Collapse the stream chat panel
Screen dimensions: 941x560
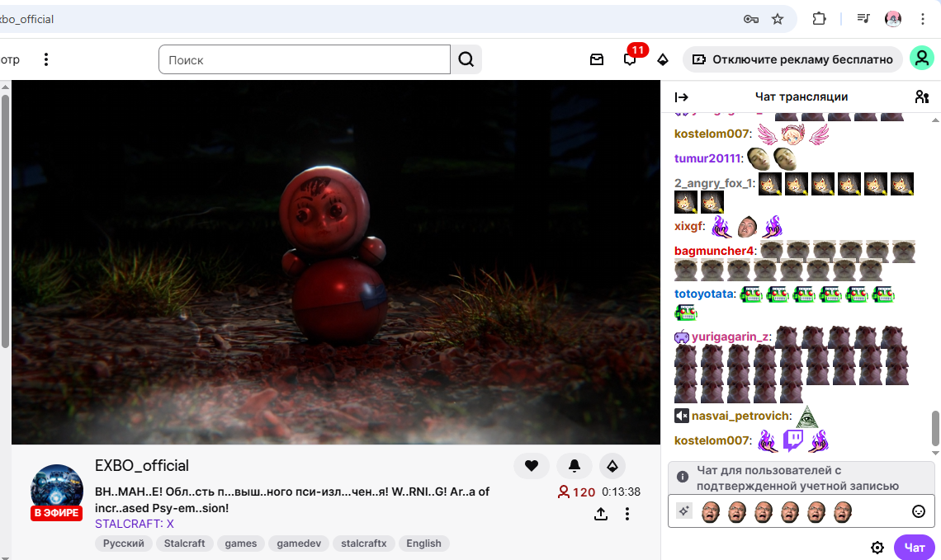pos(682,96)
